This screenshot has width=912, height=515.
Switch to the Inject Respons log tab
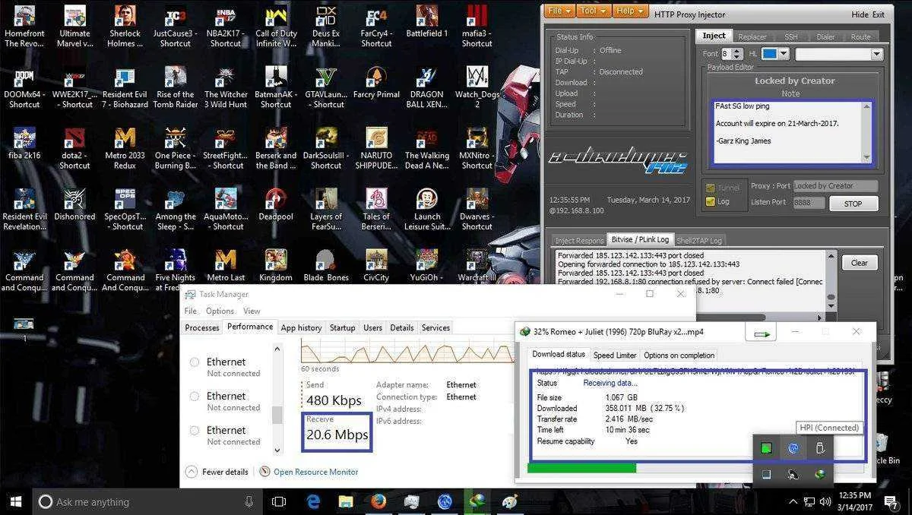(579, 240)
